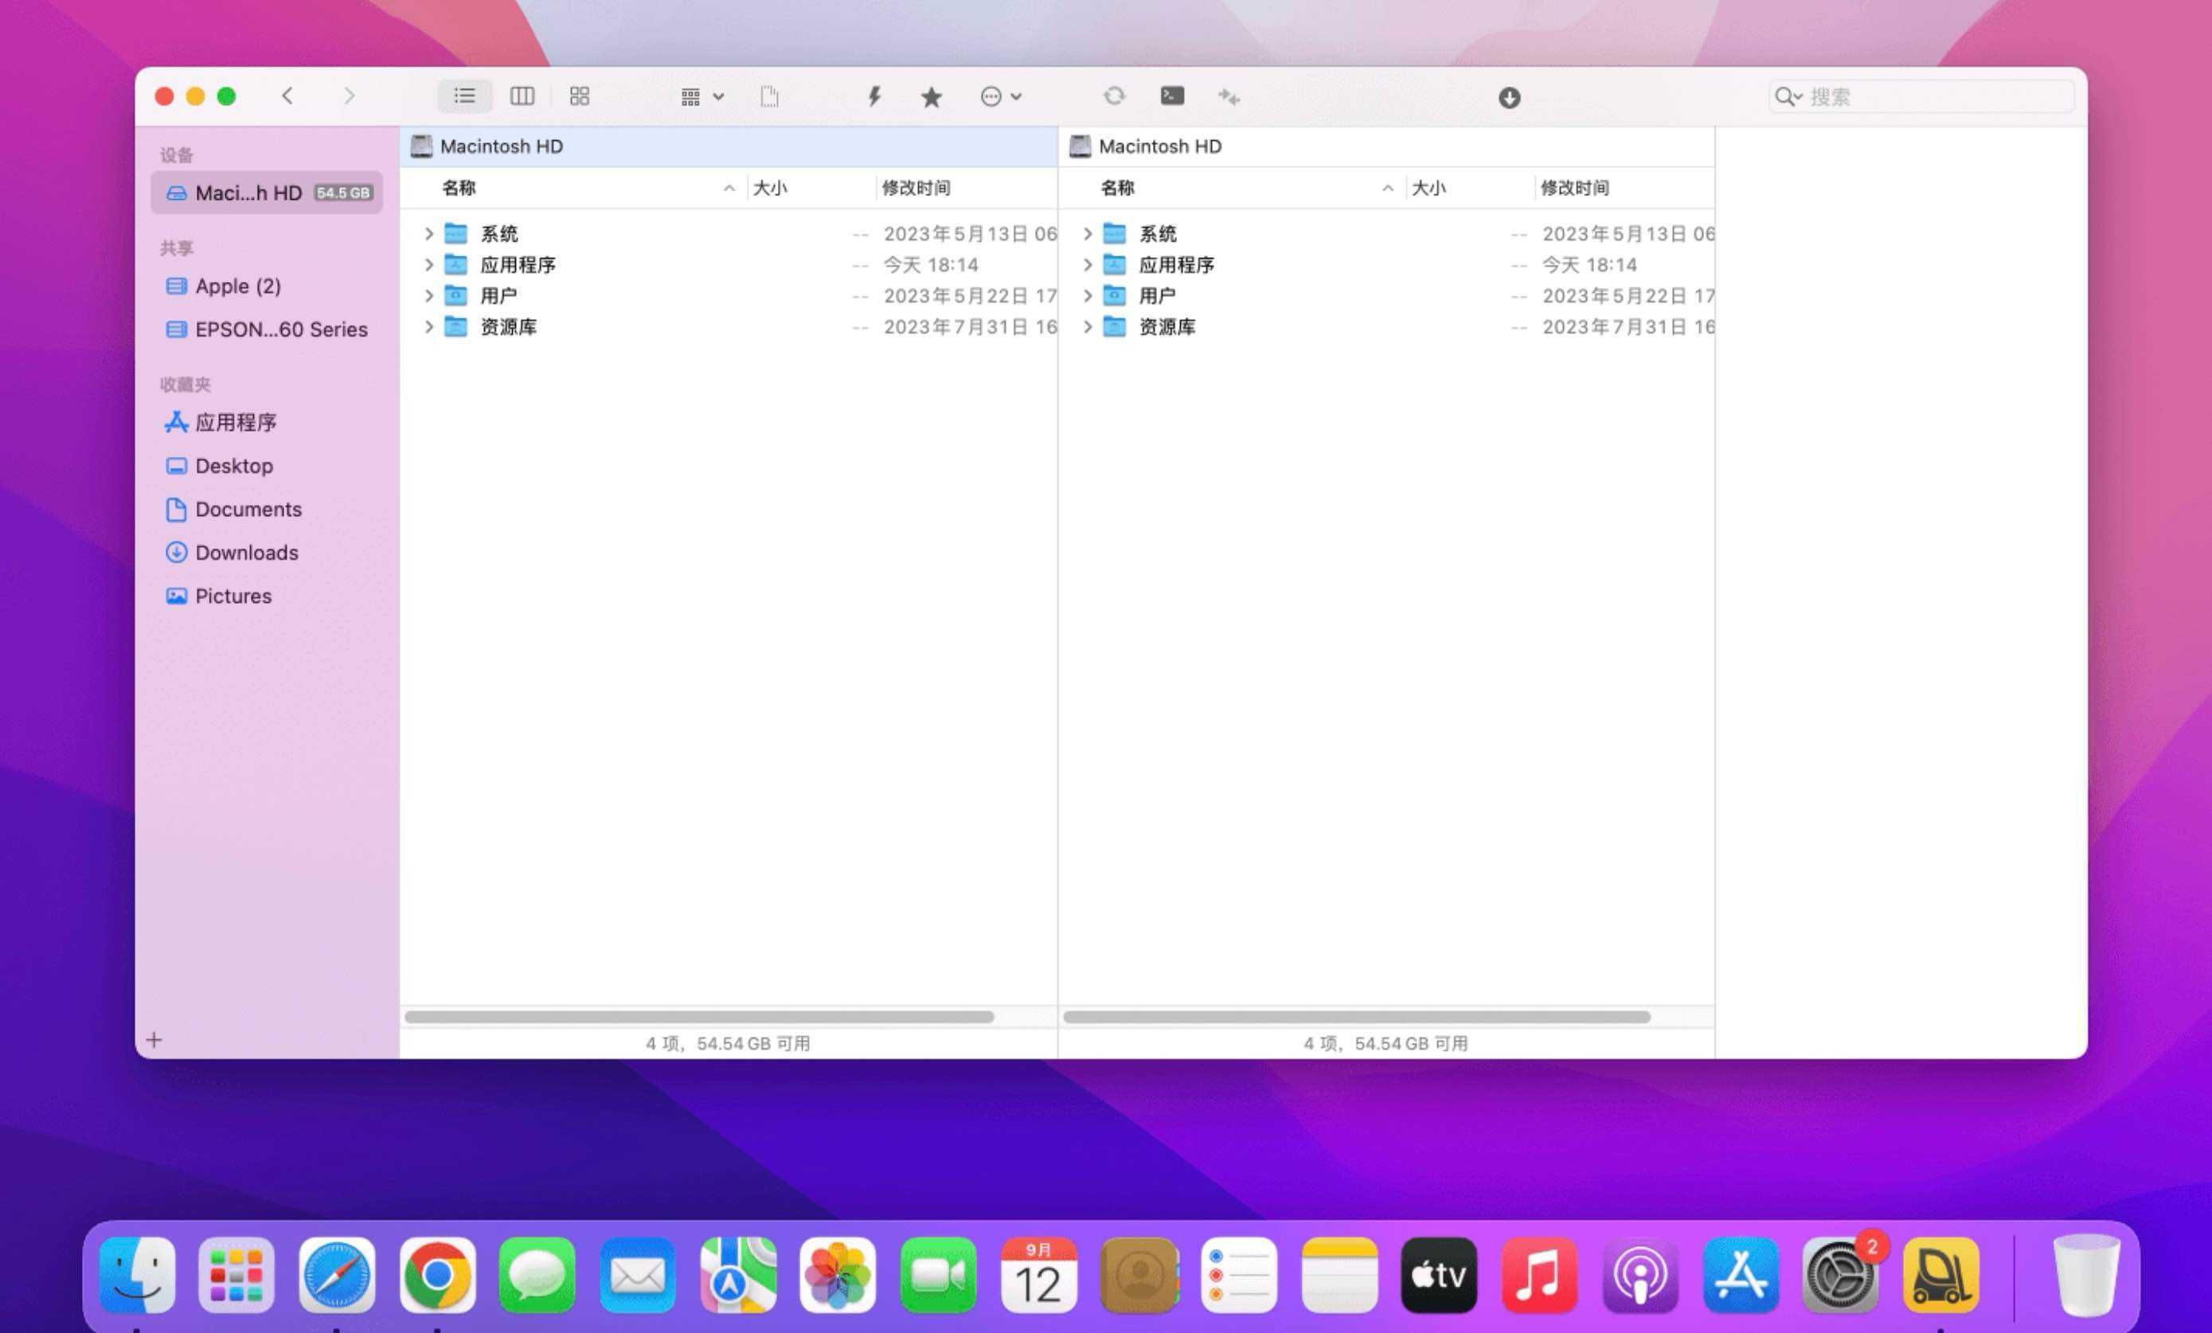Switch to icon view layout
This screenshot has width=2212, height=1333.
(579, 96)
